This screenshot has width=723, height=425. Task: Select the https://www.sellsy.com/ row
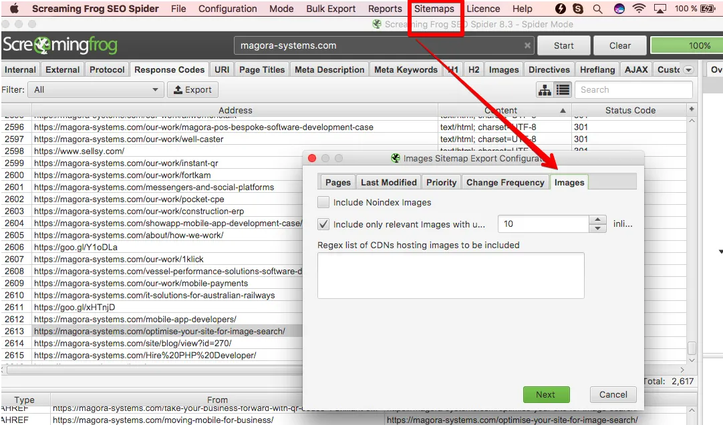pos(79,151)
